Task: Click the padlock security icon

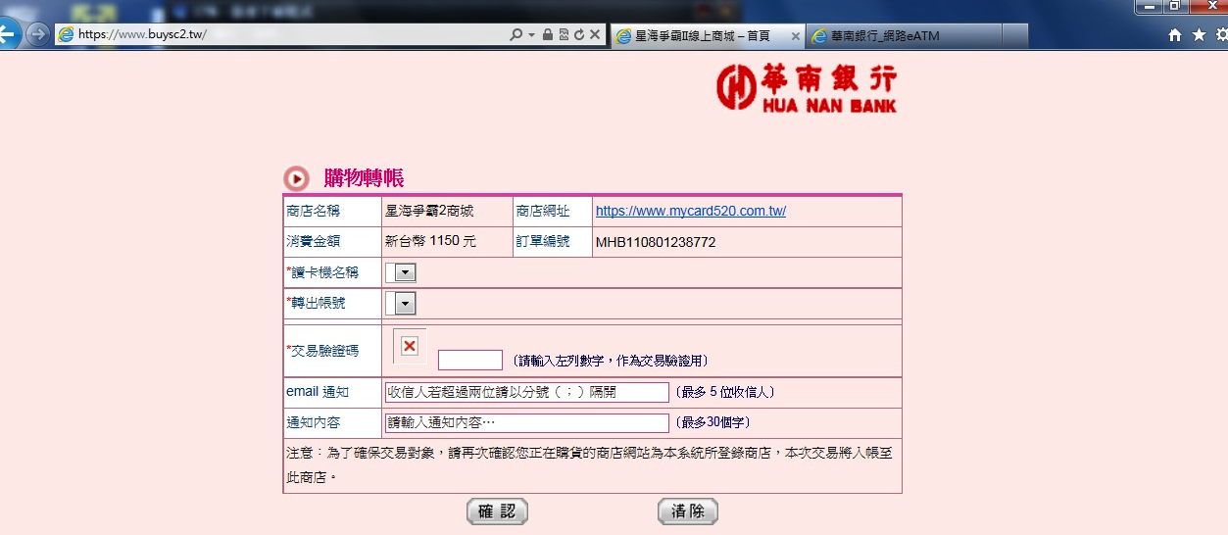Action: [547, 34]
